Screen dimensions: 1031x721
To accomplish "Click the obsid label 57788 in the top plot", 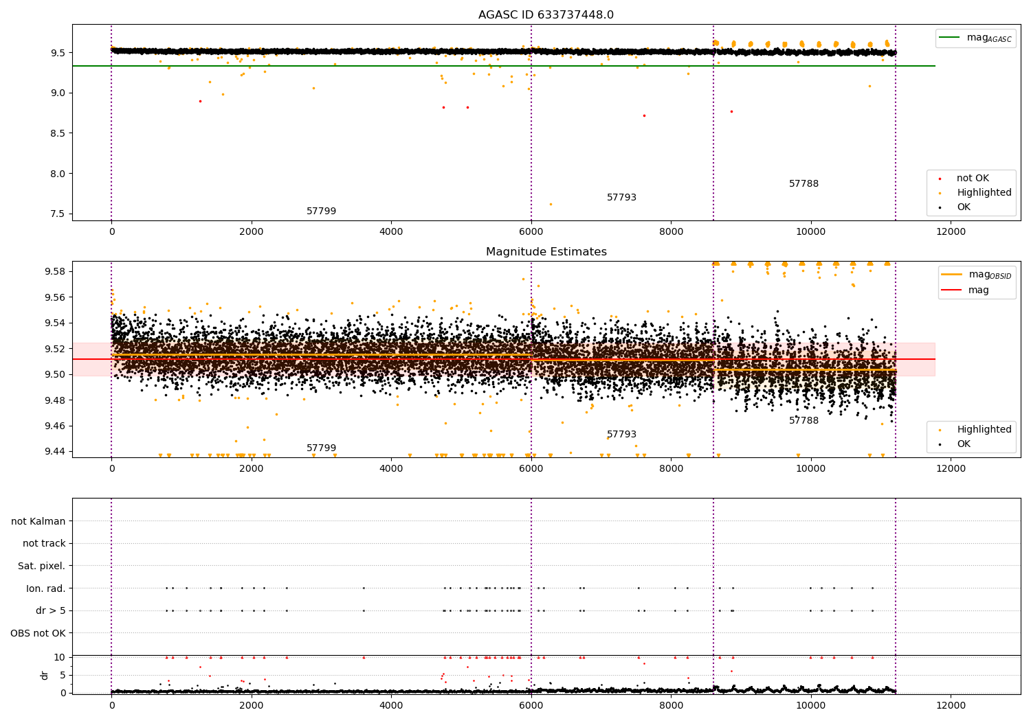I will point(803,184).
